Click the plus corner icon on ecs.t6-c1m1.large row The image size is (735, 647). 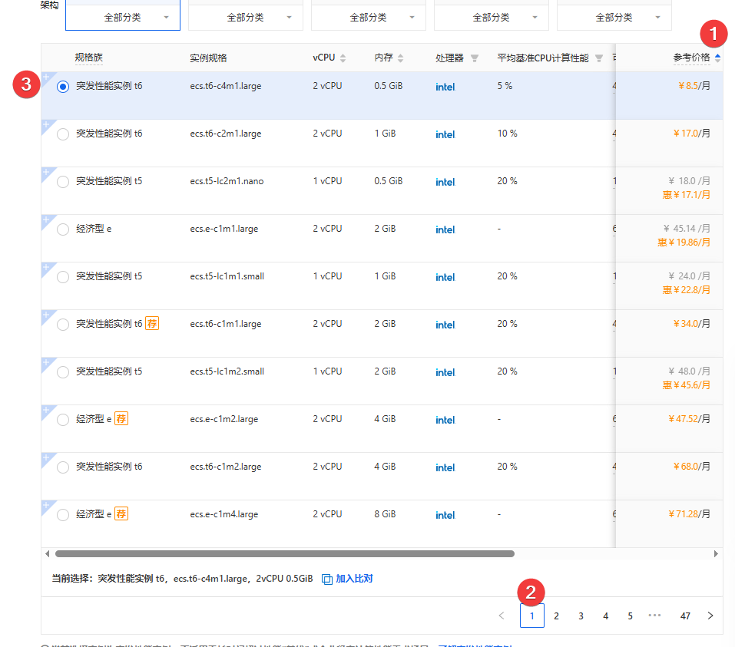(x=46, y=315)
